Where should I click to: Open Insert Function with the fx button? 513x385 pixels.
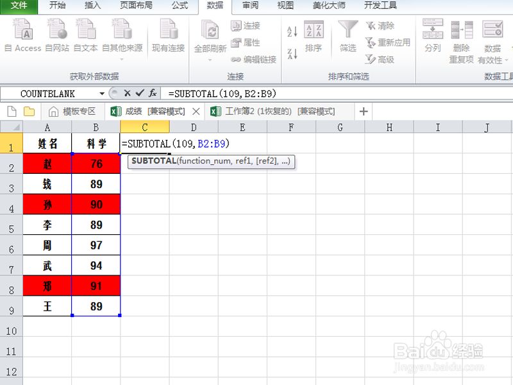pos(153,94)
